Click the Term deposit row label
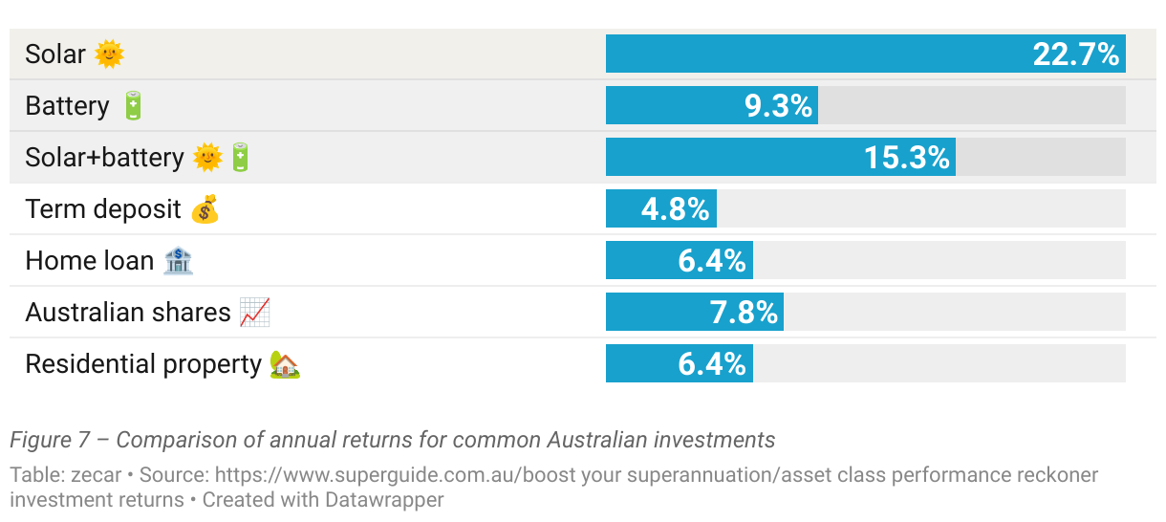 (x=103, y=209)
